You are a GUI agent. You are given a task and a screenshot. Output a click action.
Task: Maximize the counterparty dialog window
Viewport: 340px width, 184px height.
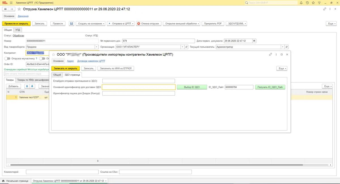pyautogui.click(x=282, y=54)
